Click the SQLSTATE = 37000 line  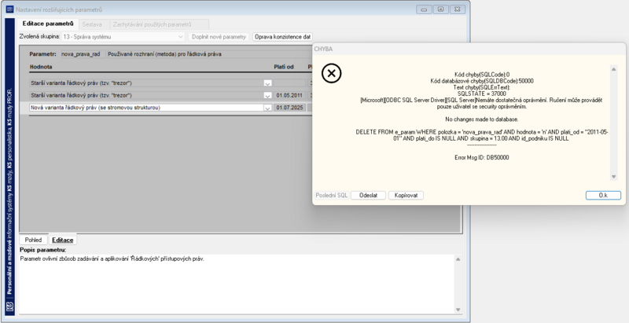(x=482, y=94)
